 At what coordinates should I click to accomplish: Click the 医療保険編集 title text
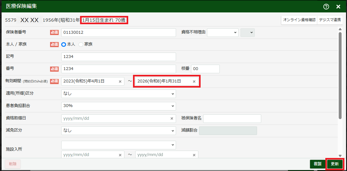click(21, 6)
